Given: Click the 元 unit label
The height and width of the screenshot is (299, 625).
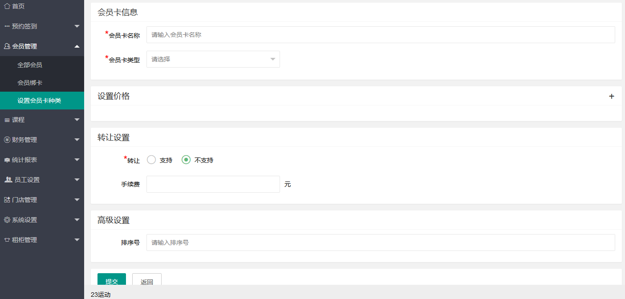Looking at the screenshot, I should [x=288, y=184].
